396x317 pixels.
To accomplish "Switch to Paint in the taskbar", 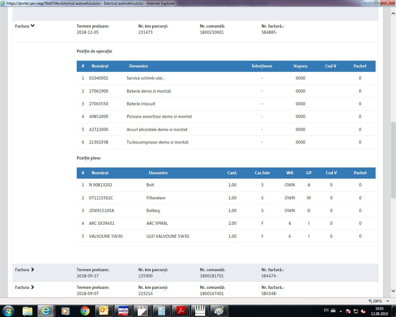I will (x=219, y=311).
